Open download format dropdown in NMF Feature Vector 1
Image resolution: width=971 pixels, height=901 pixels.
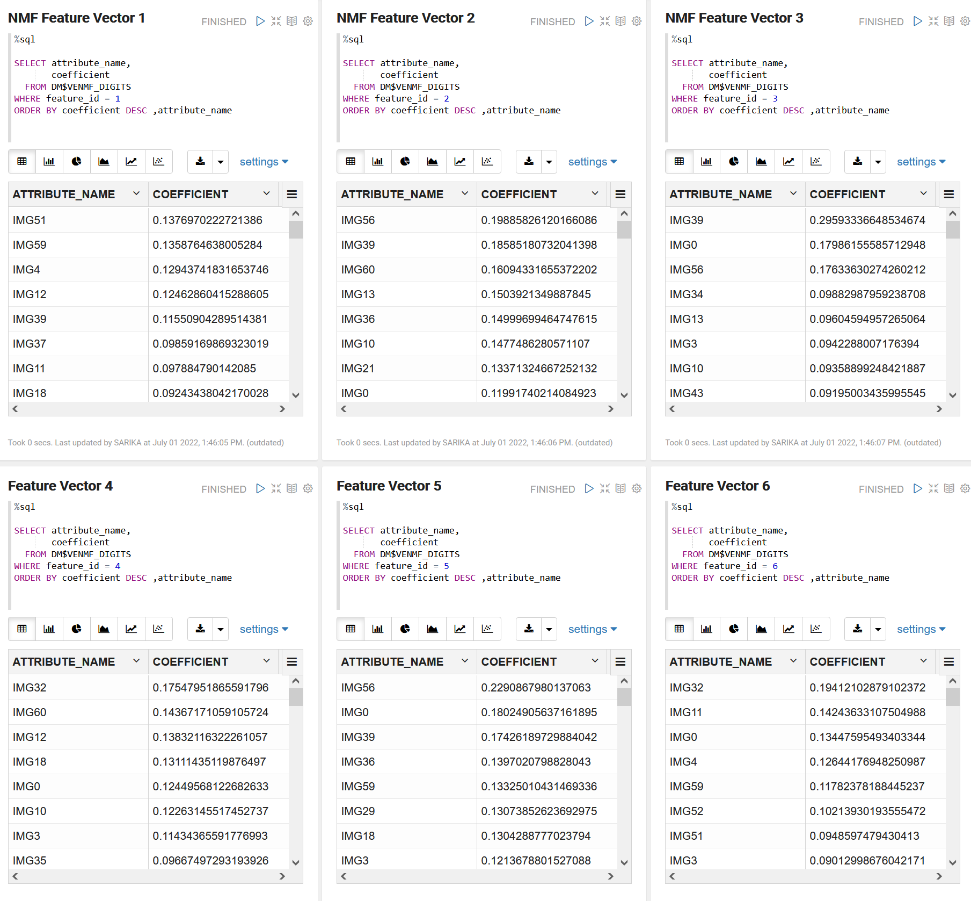tap(221, 161)
